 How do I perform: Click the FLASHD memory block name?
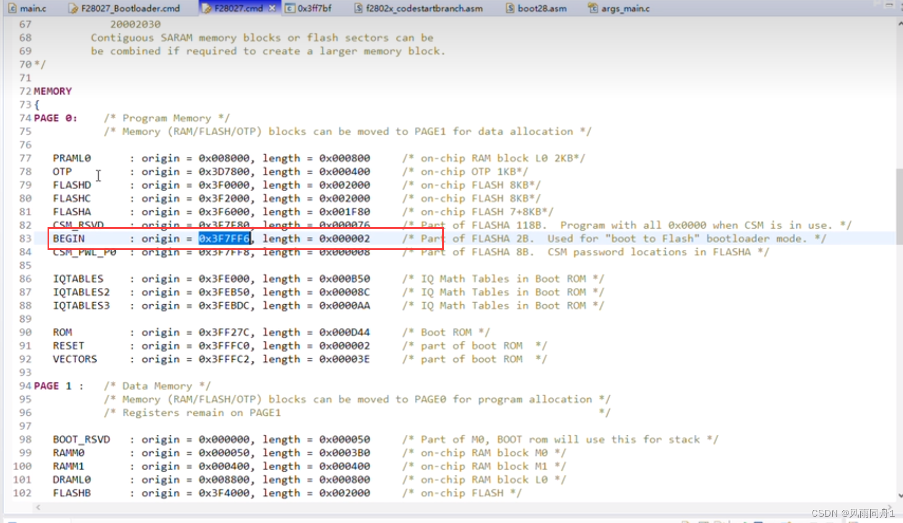coord(72,185)
